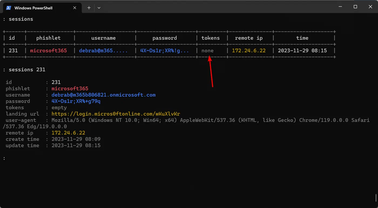This screenshot has height=208, width=378.
Task: Click the full password value 4X~Ds1r;XR%+g79q
Action: coord(76,101)
